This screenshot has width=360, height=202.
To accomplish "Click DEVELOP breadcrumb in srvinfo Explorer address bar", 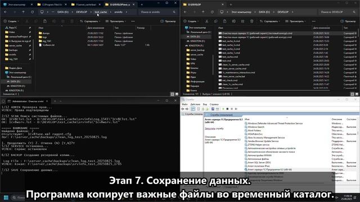I will point(82,12).
